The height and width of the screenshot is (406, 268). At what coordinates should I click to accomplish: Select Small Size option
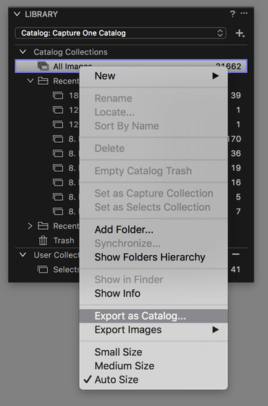154,352
